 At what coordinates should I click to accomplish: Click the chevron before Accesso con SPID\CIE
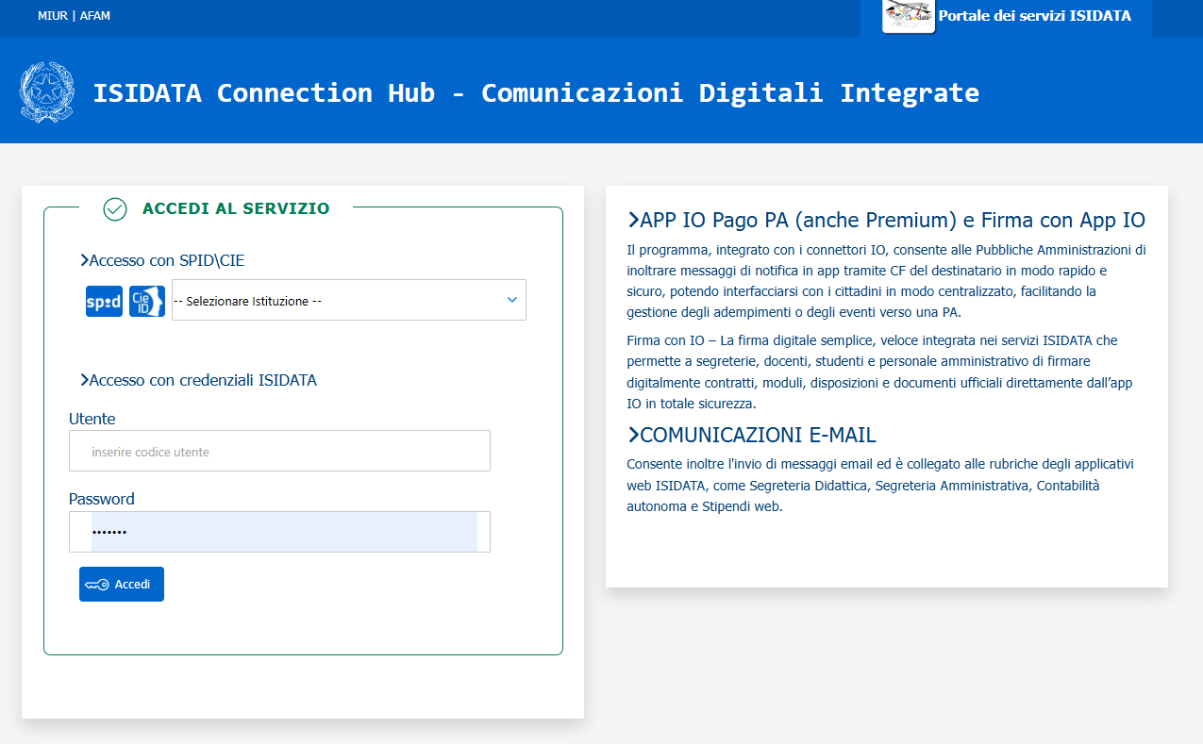coord(84,260)
